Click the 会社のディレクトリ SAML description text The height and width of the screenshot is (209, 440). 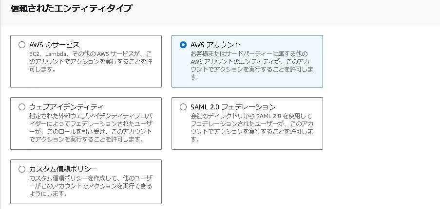click(252, 127)
